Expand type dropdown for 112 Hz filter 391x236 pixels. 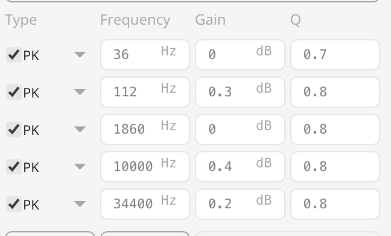tap(80, 92)
